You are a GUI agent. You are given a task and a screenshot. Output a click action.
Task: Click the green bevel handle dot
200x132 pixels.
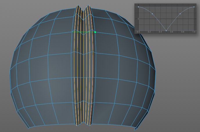coord(95,32)
